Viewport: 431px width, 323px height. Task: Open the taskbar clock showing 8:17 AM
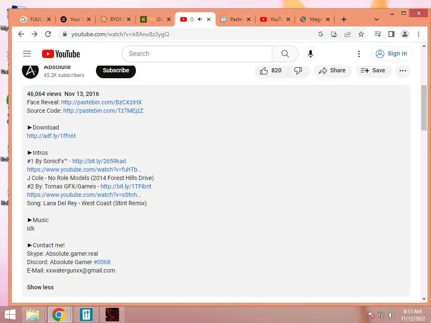click(x=412, y=315)
